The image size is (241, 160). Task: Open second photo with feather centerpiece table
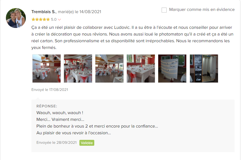pos(78,69)
